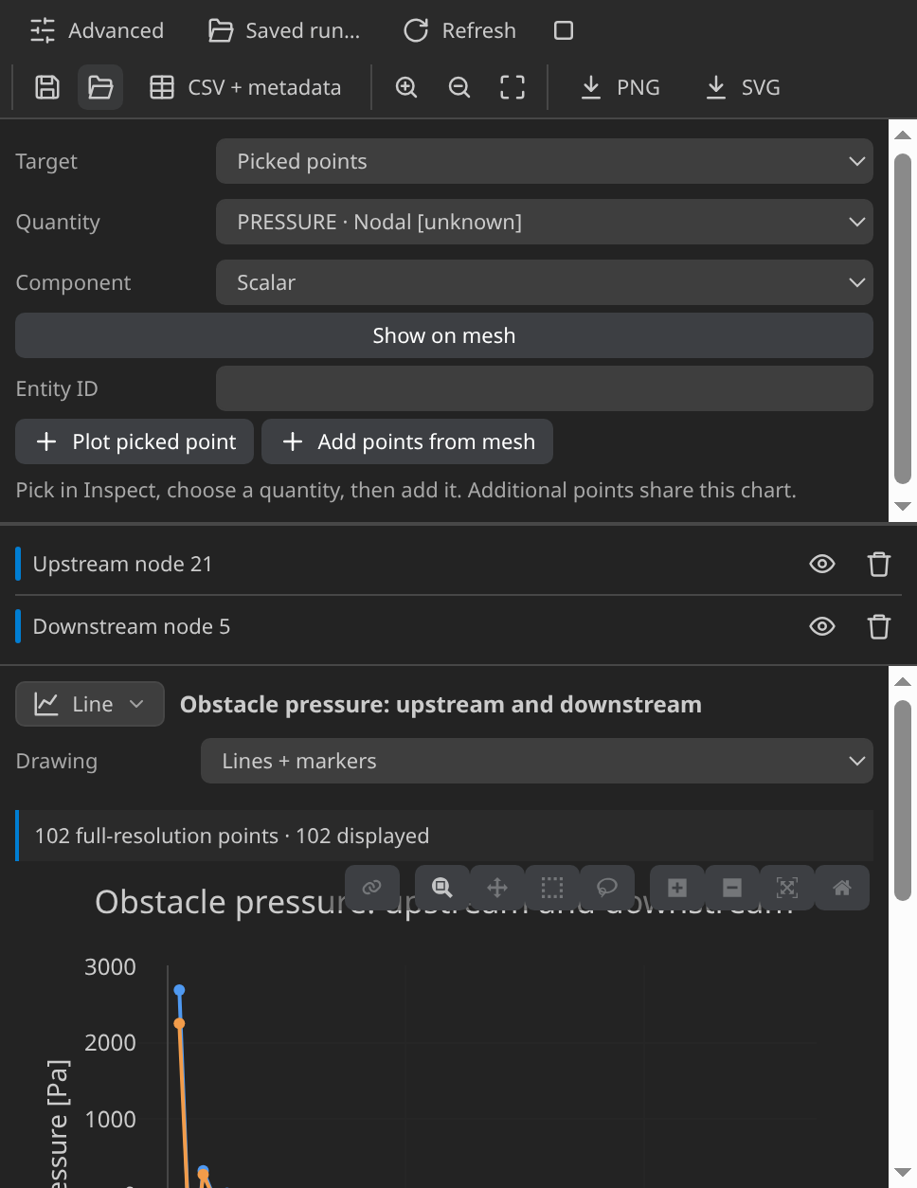Click the upper panel scroll down arrow

[x=903, y=506]
